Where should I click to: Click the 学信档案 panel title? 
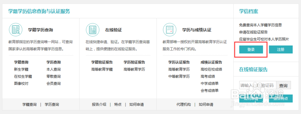point(249,11)
